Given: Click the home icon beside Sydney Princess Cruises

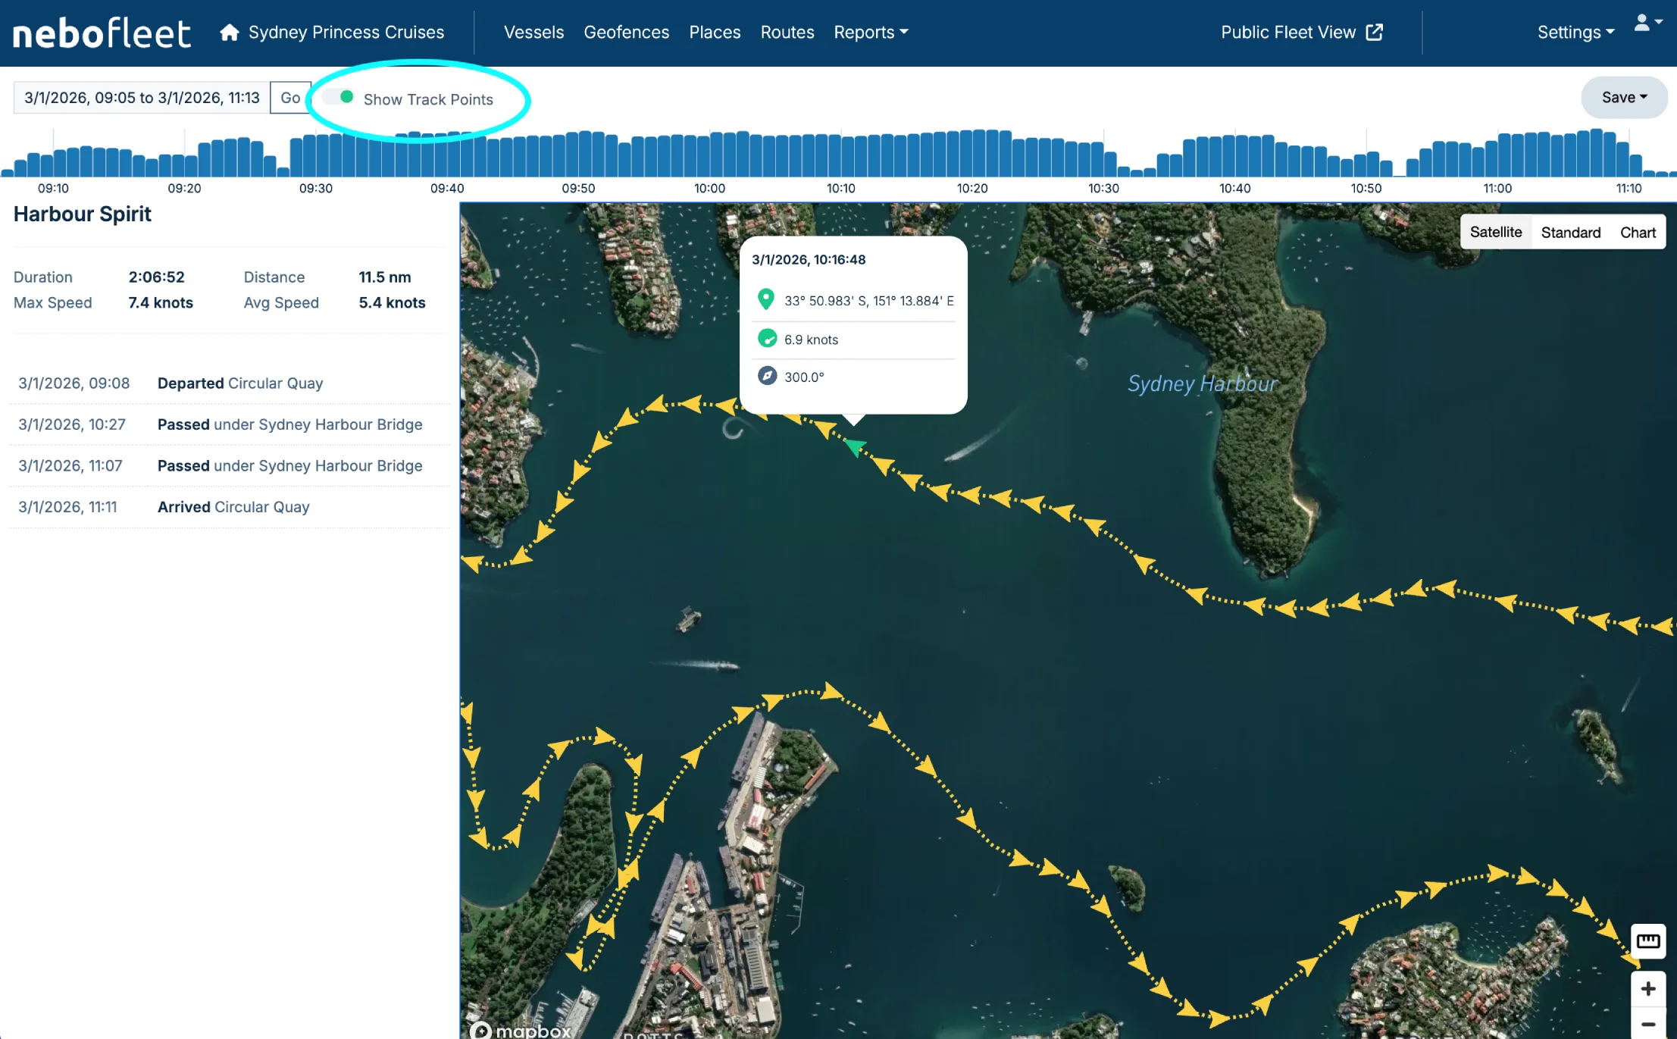Looking at the screenshot, I should click(229, 33).
